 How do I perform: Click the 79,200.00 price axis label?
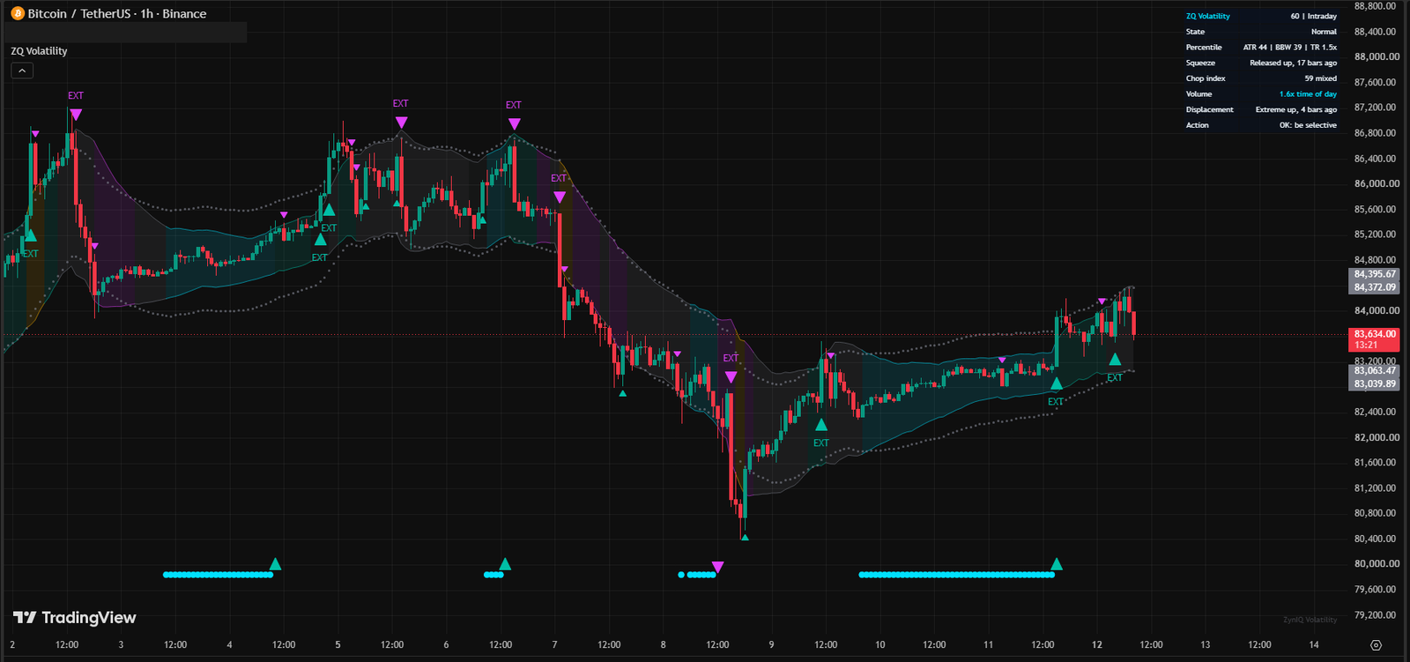pyautogui.click(x=1375, y=615)
